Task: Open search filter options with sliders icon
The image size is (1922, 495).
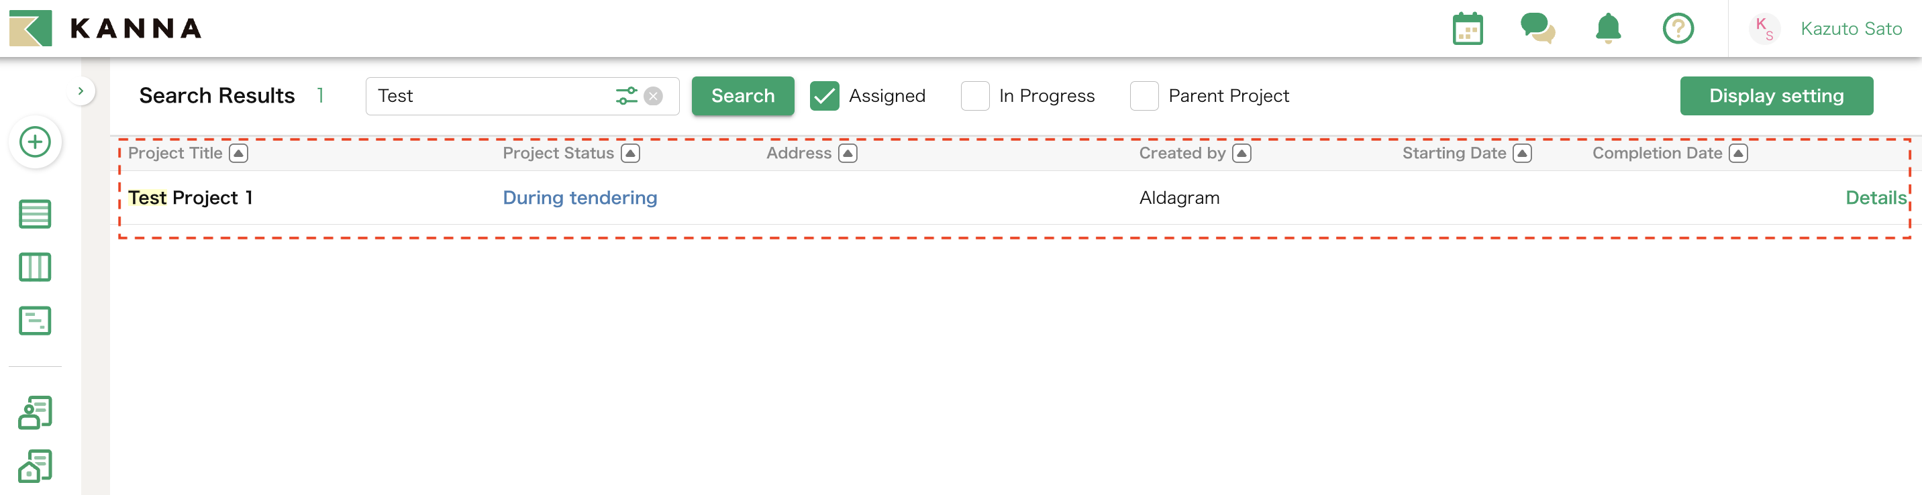Action: tap(625, 95)
